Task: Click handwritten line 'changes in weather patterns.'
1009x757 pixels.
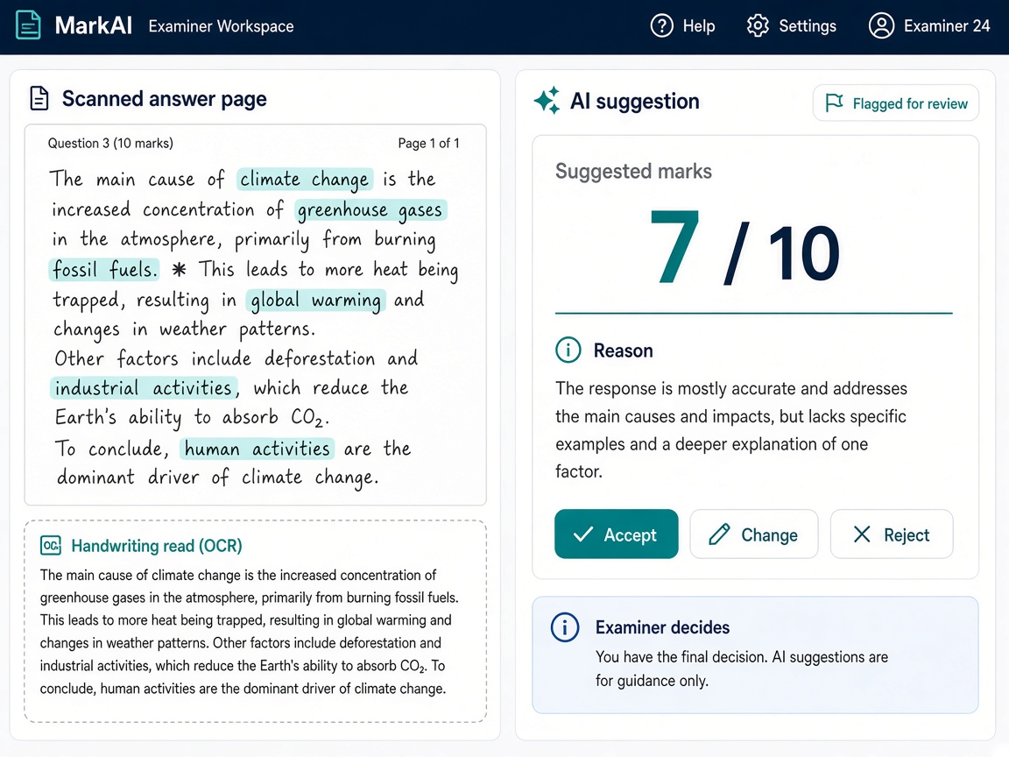Action: pyautogui.click(x=185, y=329)
